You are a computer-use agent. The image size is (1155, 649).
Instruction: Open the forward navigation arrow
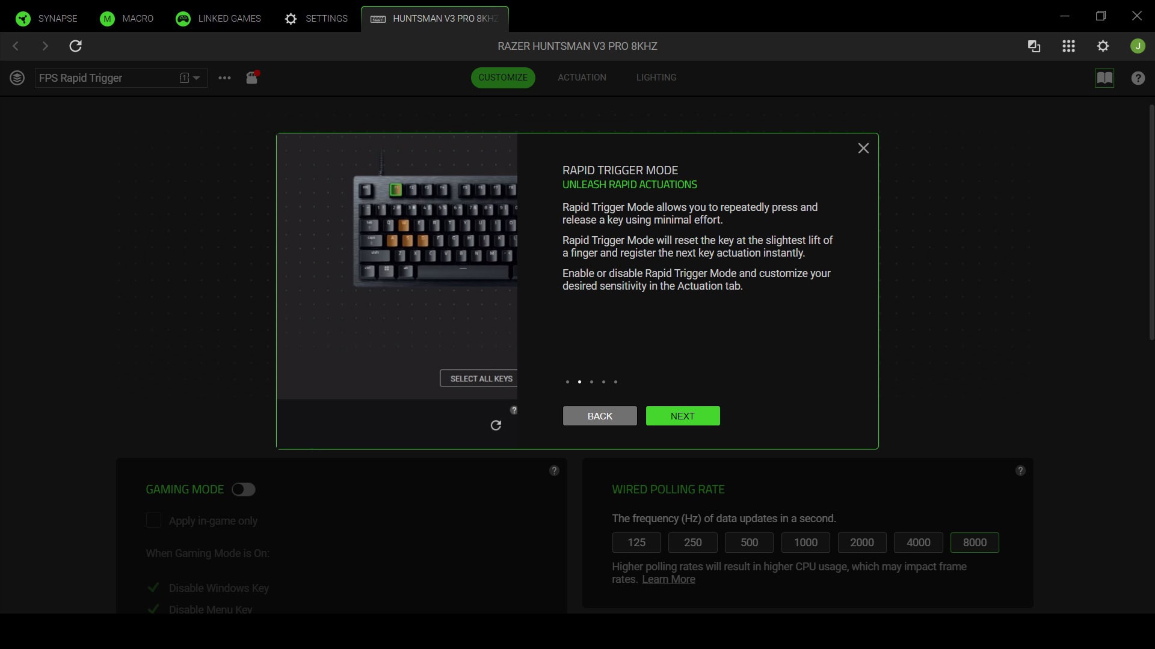pyautogui.click(x=45, y=46)
